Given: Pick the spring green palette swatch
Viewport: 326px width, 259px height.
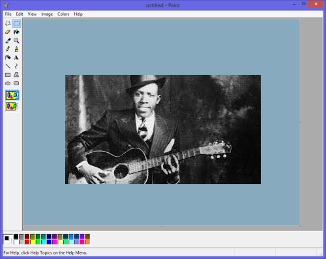Looking at the screenshot, I should 66,242.
